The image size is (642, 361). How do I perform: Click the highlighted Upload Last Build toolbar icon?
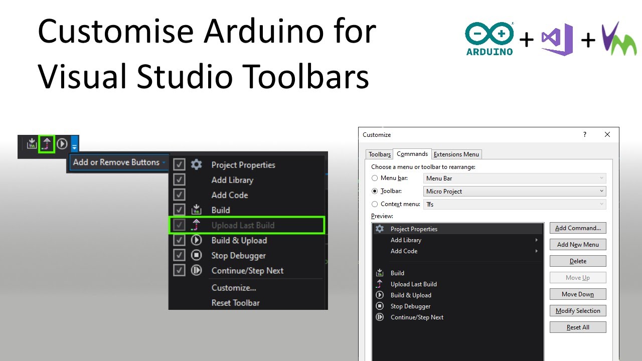click(x=47, y=144)
